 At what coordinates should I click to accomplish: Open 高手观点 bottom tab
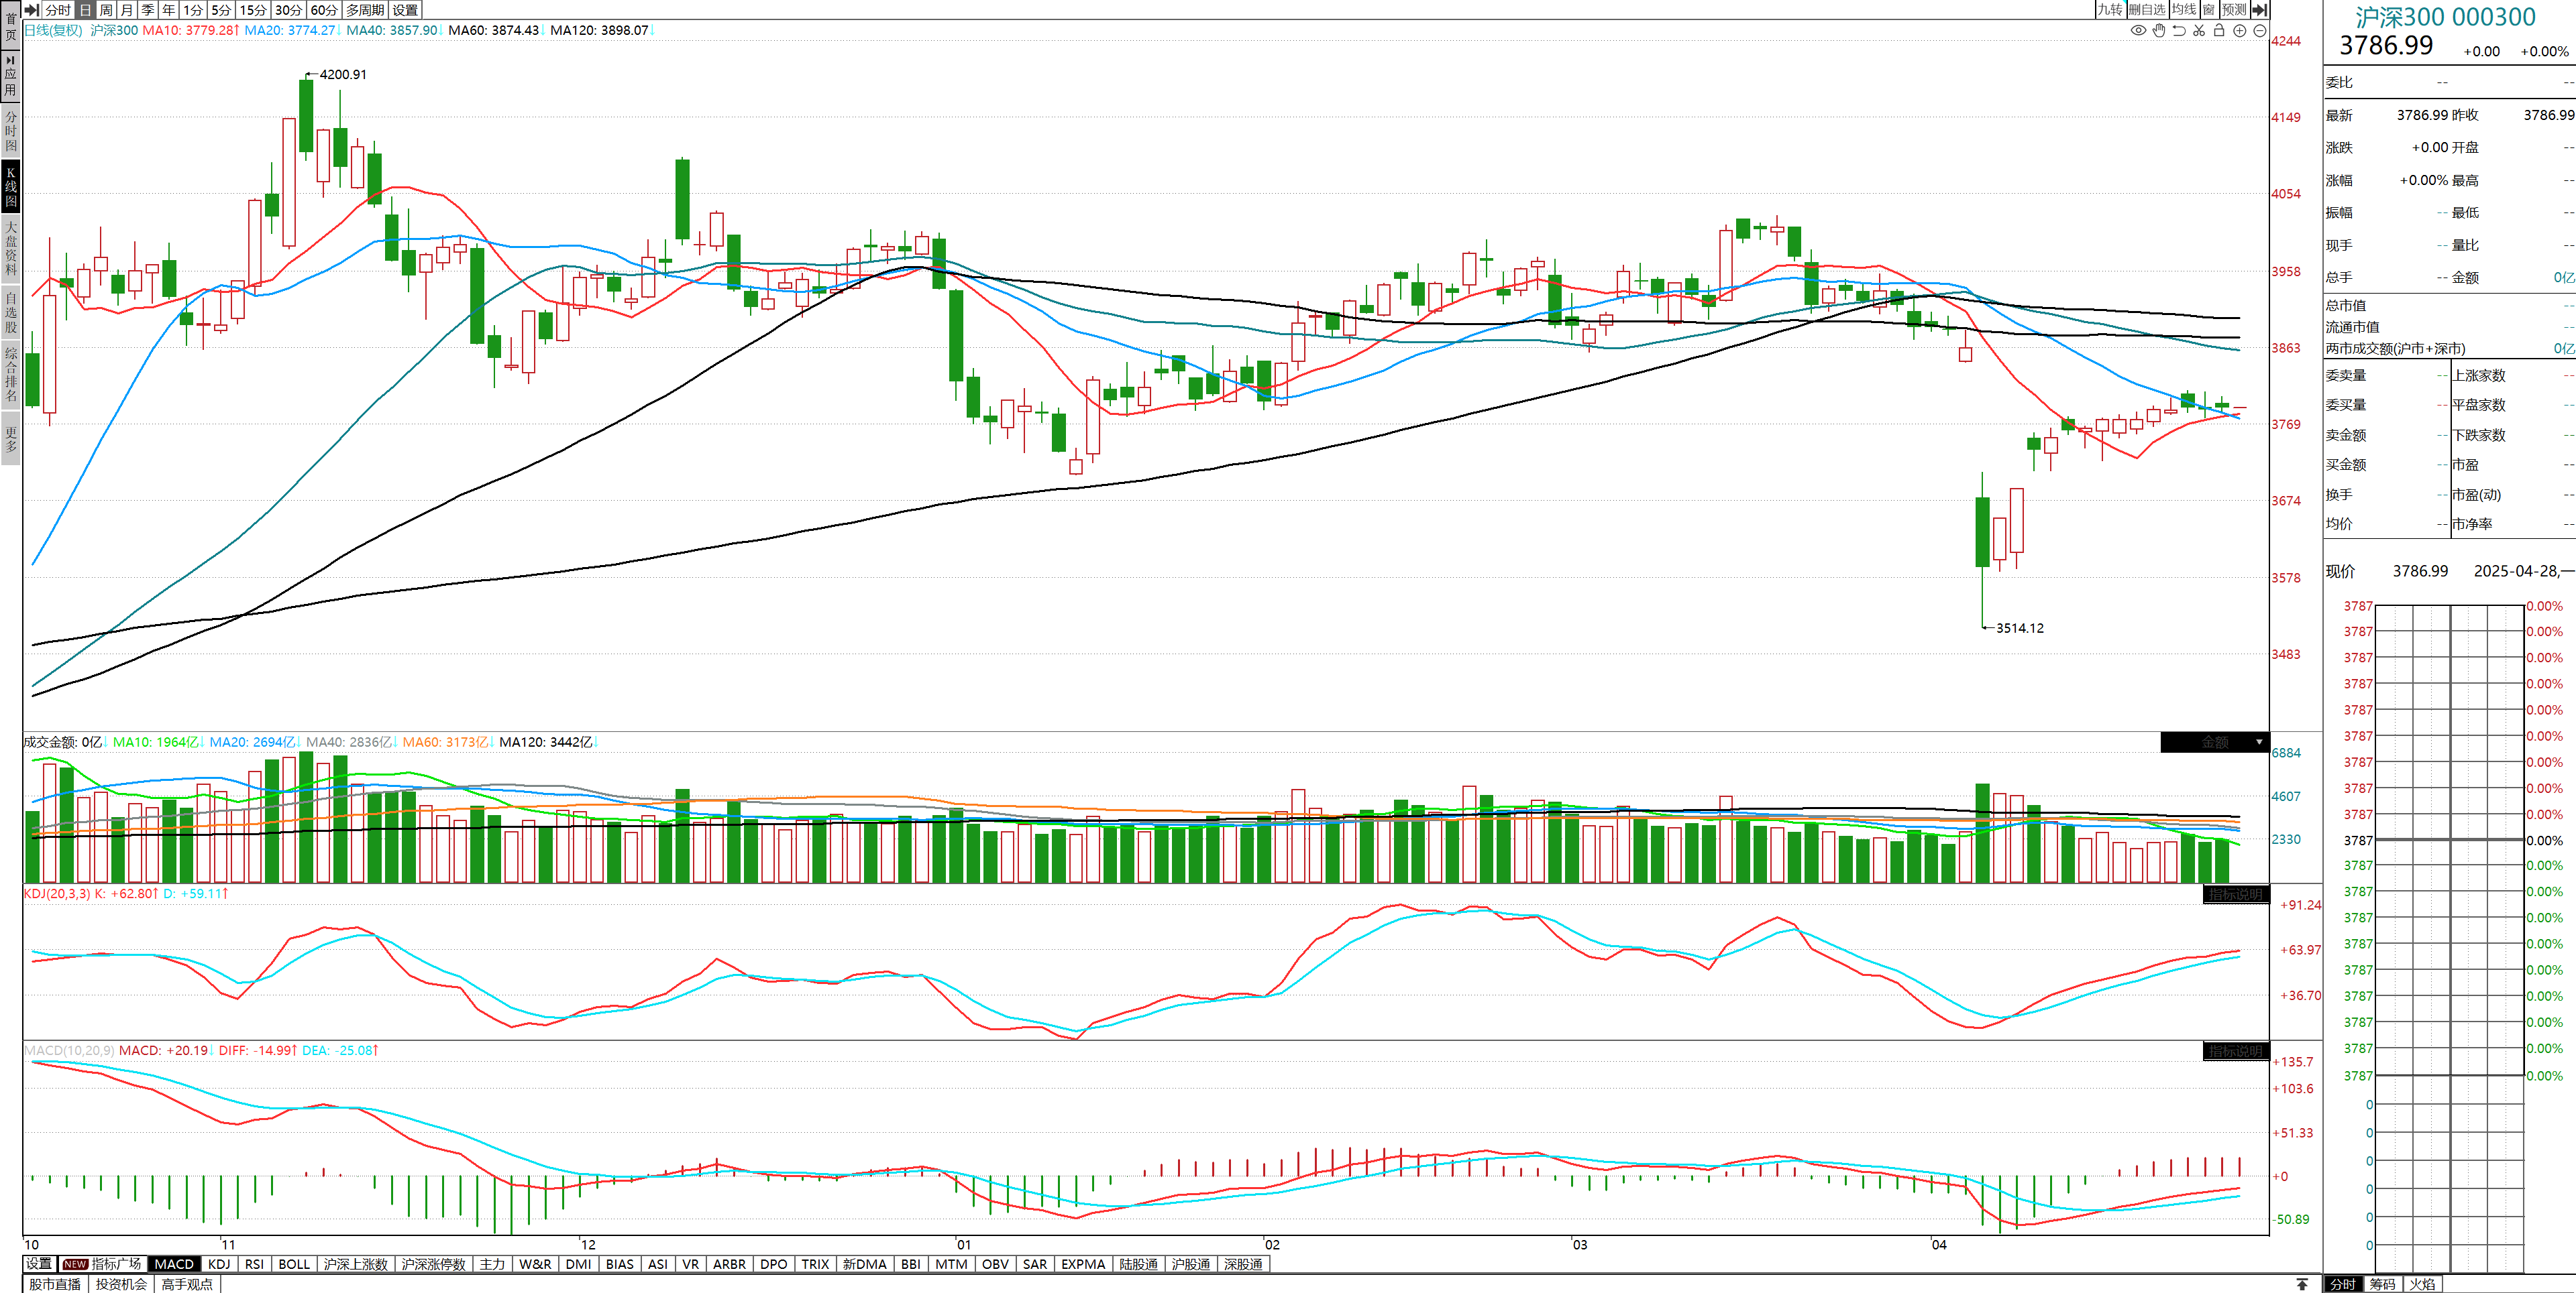[187, 1284]
